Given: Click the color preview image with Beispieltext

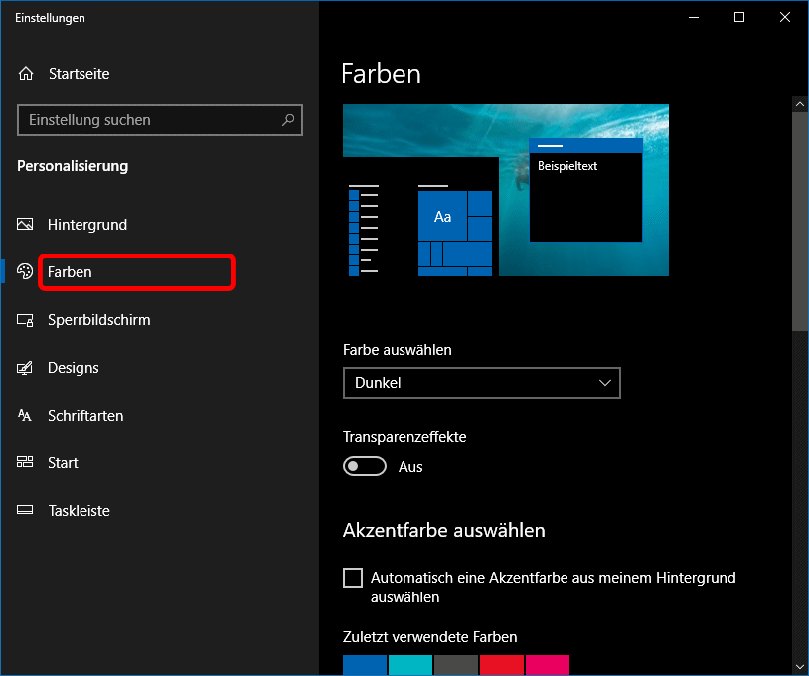Looking at the screenshot, I should 505,190.
